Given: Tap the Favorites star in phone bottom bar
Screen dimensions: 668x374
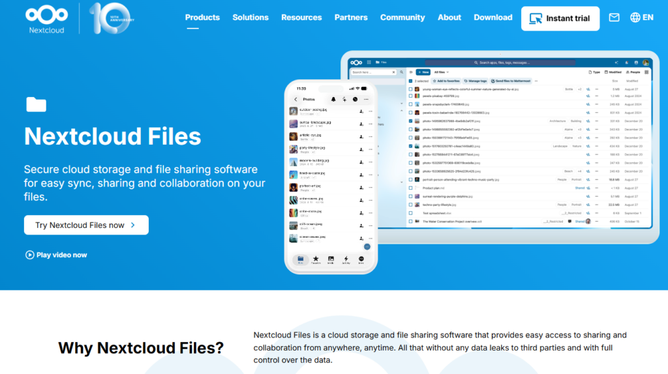Looking at the screenshot, I should click(x=316, y=259).
